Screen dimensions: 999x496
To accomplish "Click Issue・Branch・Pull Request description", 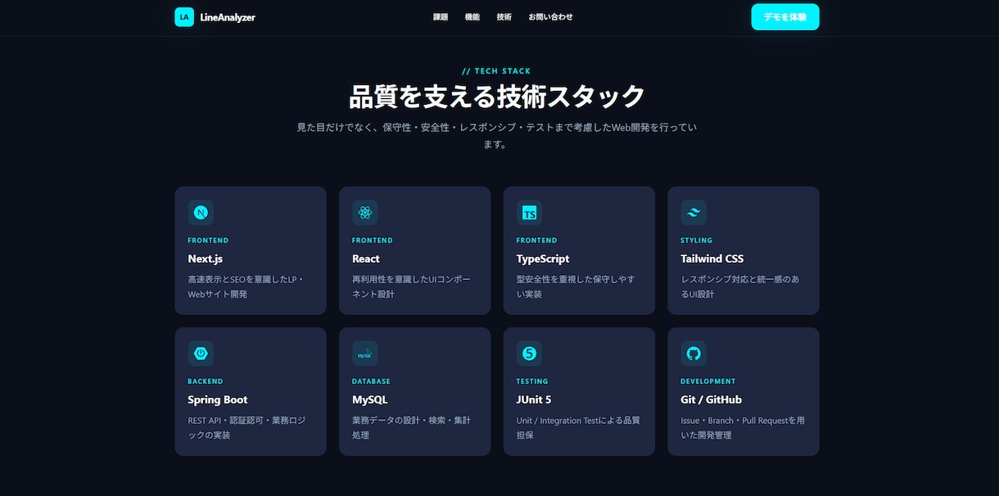I will coord(743,427).
